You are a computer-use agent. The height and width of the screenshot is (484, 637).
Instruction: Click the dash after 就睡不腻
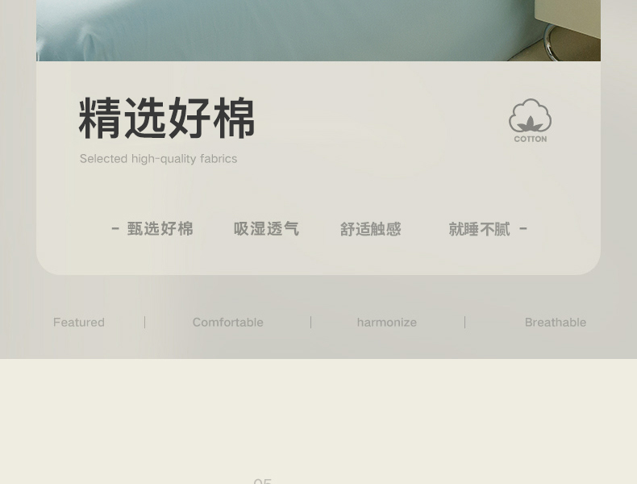pyautogui.click(x=523, y=229)
